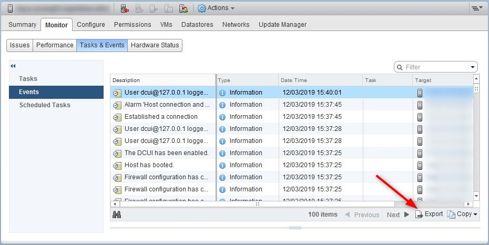Image resolution: width=489 pixels, height=245 pixels.
Task: Select Scheduled Tasks in the sidebar
Action: (45, 105)
